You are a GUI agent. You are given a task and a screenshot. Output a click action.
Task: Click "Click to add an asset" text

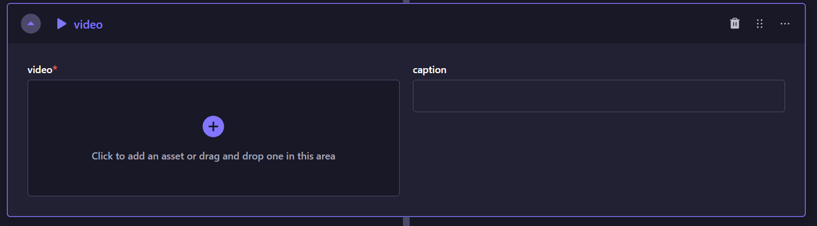tap(213, 156)
